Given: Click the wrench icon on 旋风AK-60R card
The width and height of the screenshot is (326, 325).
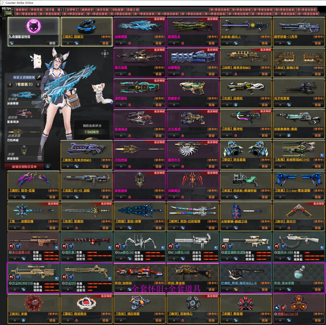Looking at the screenshot, I should tap(322, 248).
